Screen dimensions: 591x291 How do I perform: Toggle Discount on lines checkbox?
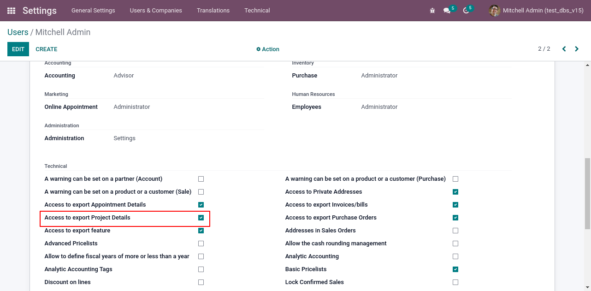(x=201, y=282)
